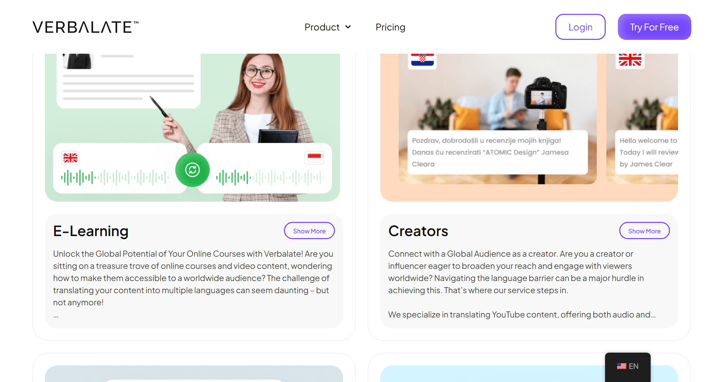
Task: Click the Verbalate logo
Action: click(x=86, y=27)
